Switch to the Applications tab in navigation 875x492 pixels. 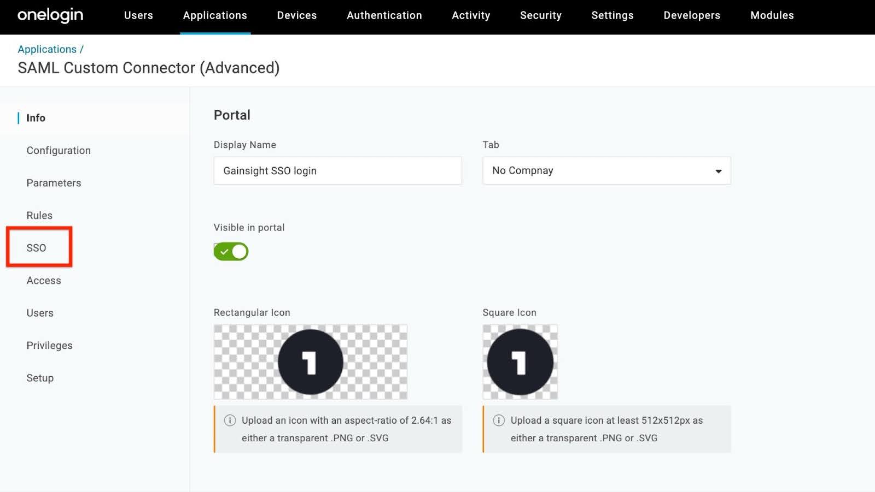pos(214,15)
